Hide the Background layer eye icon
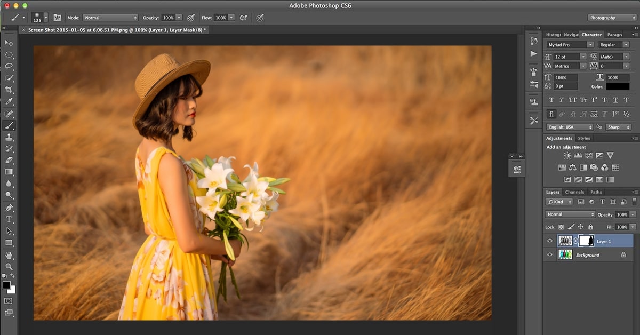 tap(550, 255)
